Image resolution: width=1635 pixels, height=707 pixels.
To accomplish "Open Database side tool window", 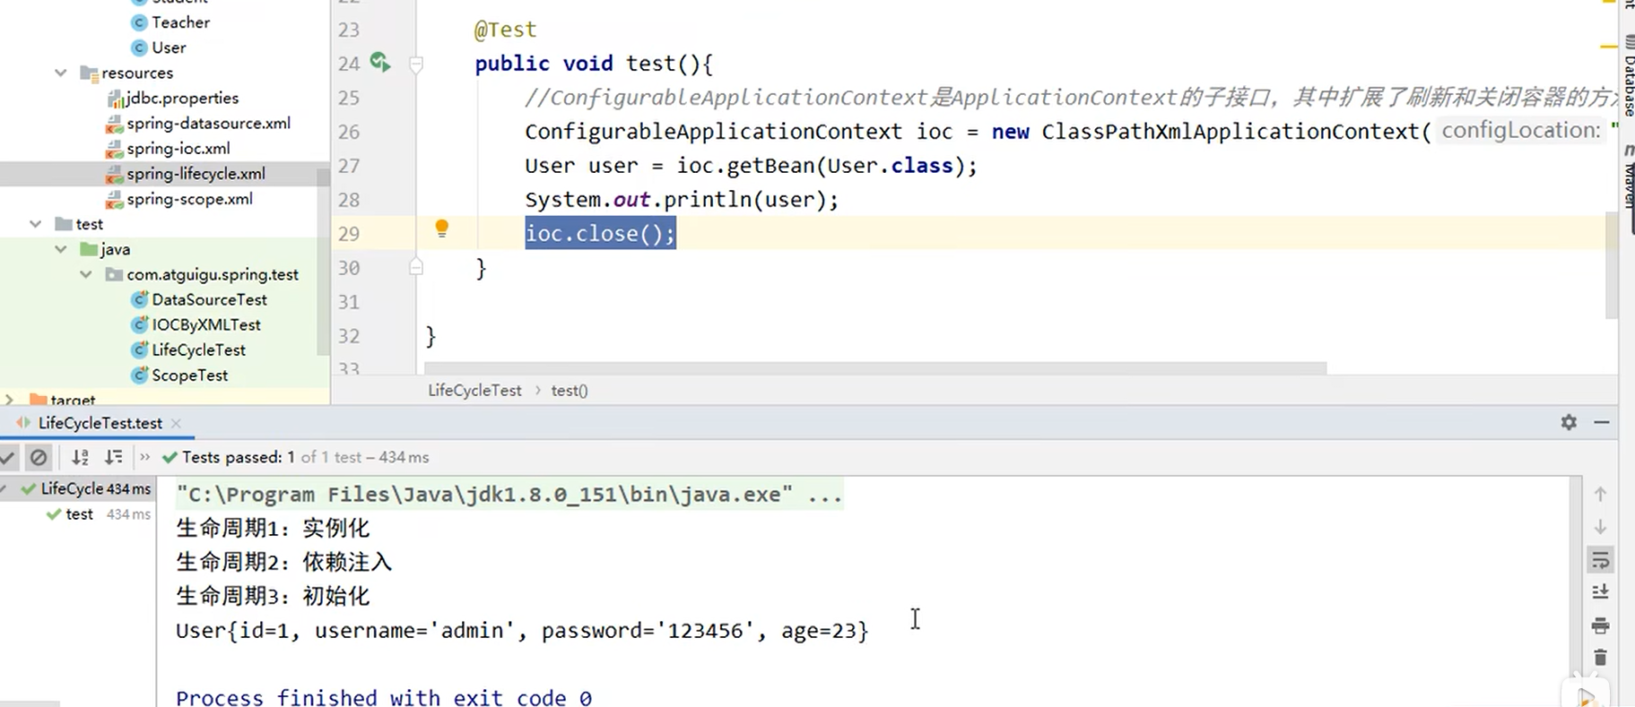I will point(1629,76).
